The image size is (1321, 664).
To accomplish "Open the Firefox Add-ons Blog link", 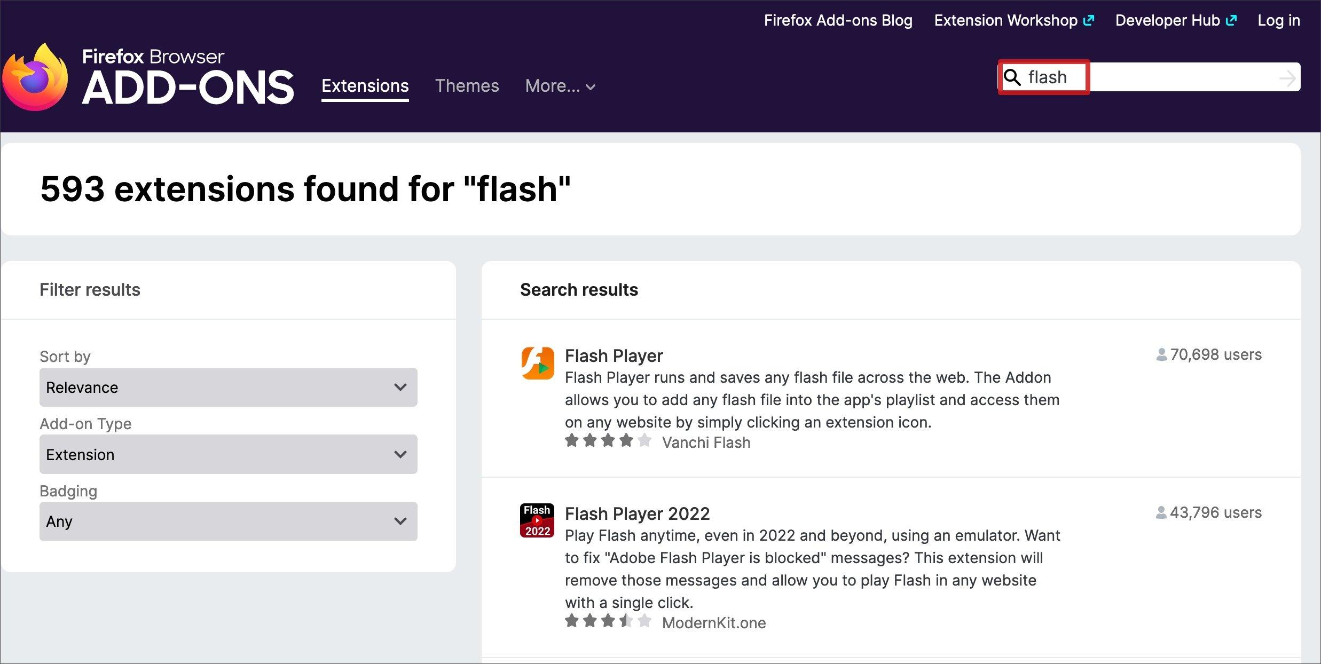I will coord(838,20).
